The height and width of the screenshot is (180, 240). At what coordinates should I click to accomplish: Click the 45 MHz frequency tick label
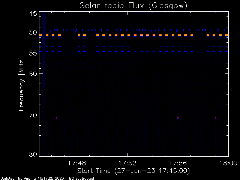[33, 13]
